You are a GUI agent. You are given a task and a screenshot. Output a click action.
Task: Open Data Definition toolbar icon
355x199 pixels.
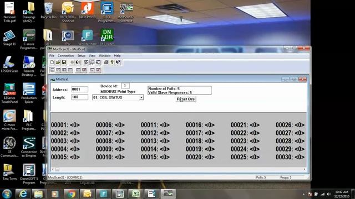[x=87, y=62]
